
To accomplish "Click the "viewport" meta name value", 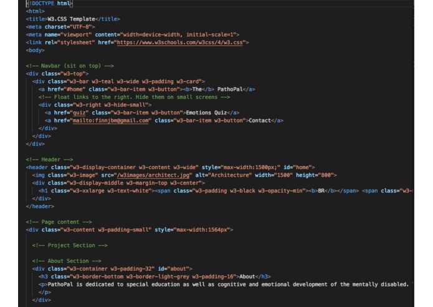I will (x=76, y=35).
